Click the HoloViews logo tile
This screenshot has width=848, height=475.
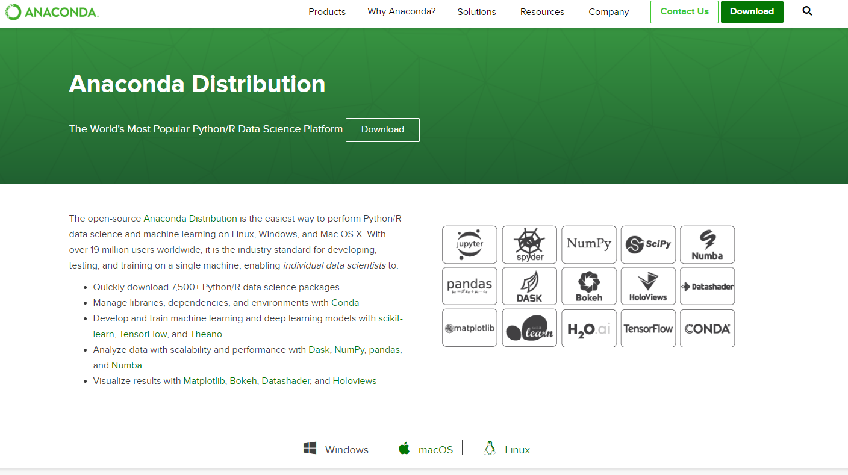pyautogui.click(x=648, y=286)
